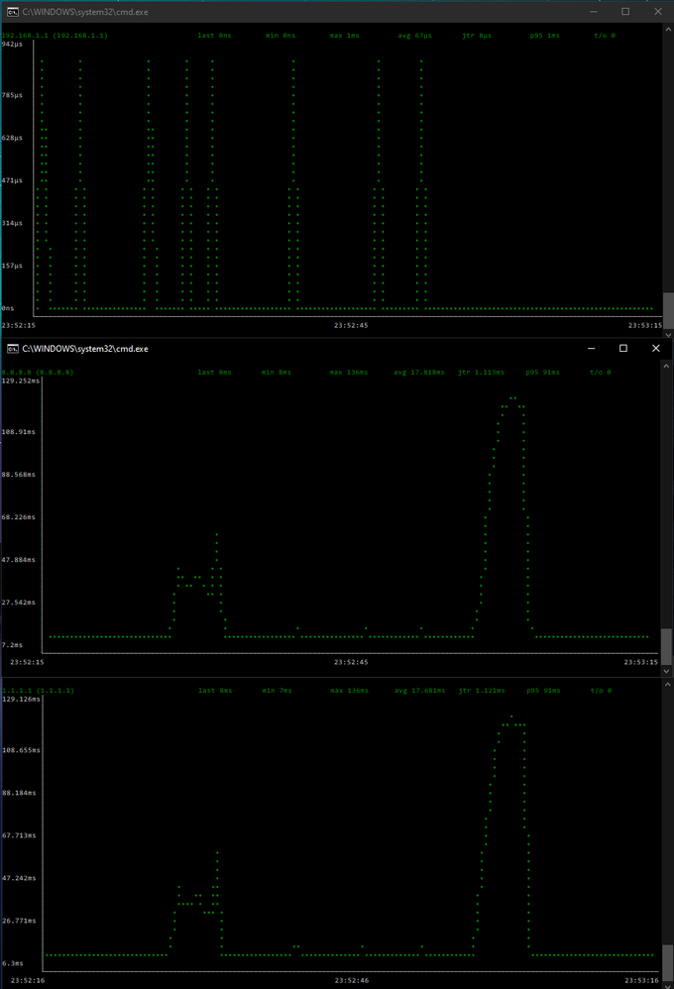674x989 pixels.
Task: Click the second window title 'C:\WINDOWS\system32\cmd.exe'
Action: [x=85, y=348]
